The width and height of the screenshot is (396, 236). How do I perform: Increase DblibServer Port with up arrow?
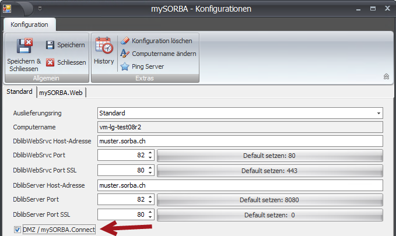tap(150, 196)
